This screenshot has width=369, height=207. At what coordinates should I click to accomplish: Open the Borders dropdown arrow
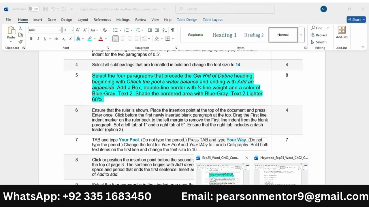pos(173,39)
